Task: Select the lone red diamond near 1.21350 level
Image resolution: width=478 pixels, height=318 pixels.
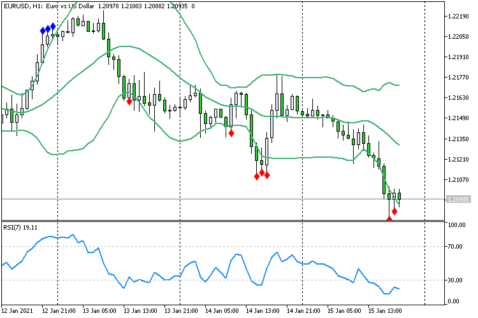Action: tap(231, 134)
